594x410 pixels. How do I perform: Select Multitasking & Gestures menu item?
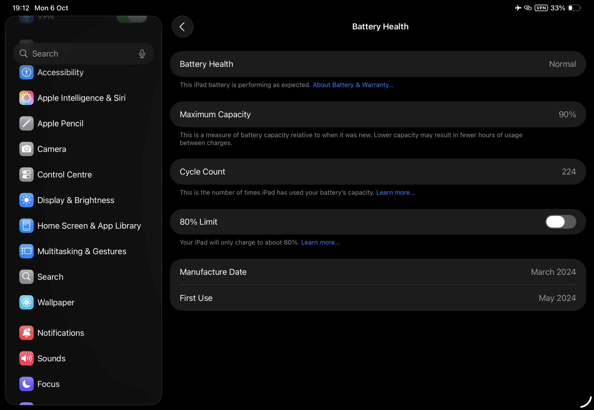82,251
